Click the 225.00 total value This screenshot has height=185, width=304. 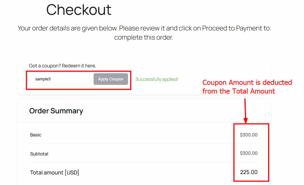point(249,172)
